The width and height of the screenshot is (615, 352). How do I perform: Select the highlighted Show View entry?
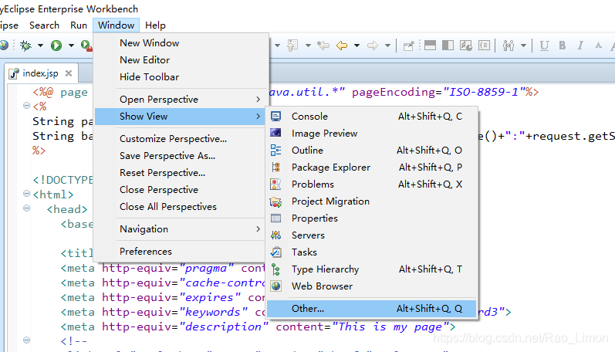[181, 116]
